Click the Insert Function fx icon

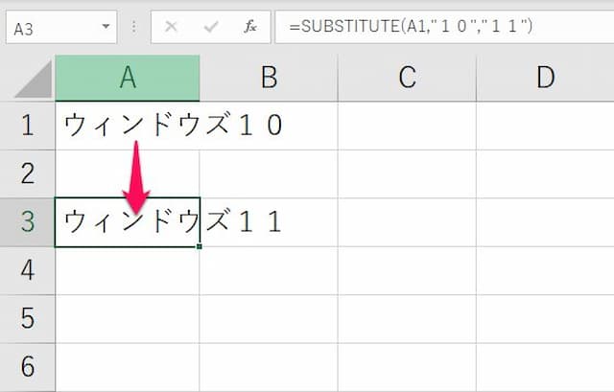250,27
